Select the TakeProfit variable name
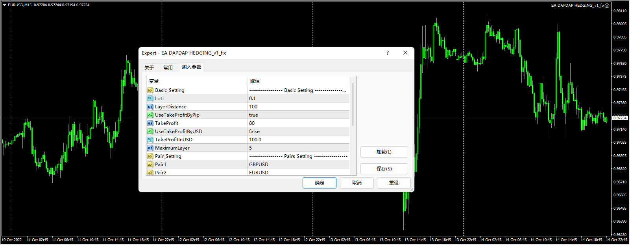The width and height of the screenshot is (630, 245). pos(166,123)
